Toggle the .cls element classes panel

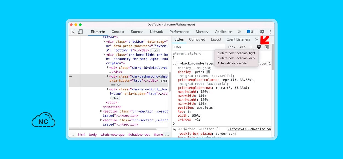pos(242,47)
